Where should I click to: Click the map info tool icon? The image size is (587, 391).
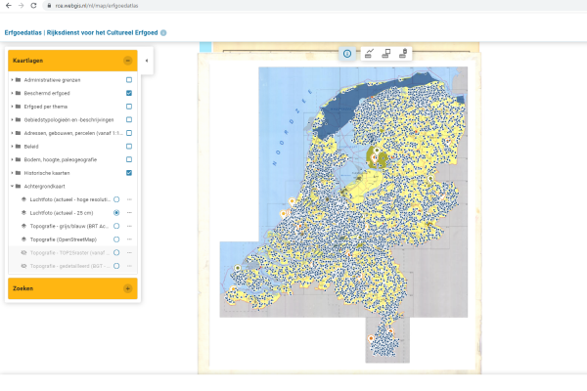[x=347, y=54]
